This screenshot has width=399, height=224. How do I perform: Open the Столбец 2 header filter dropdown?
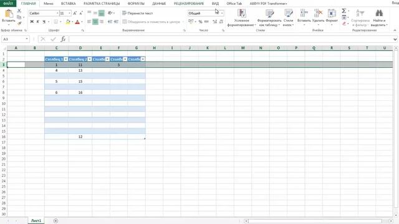(x=90, y=59)
